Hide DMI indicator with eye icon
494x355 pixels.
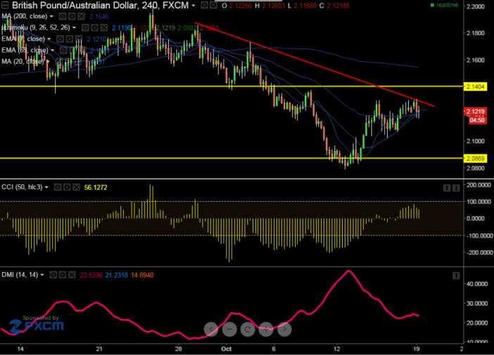[53, 275]
